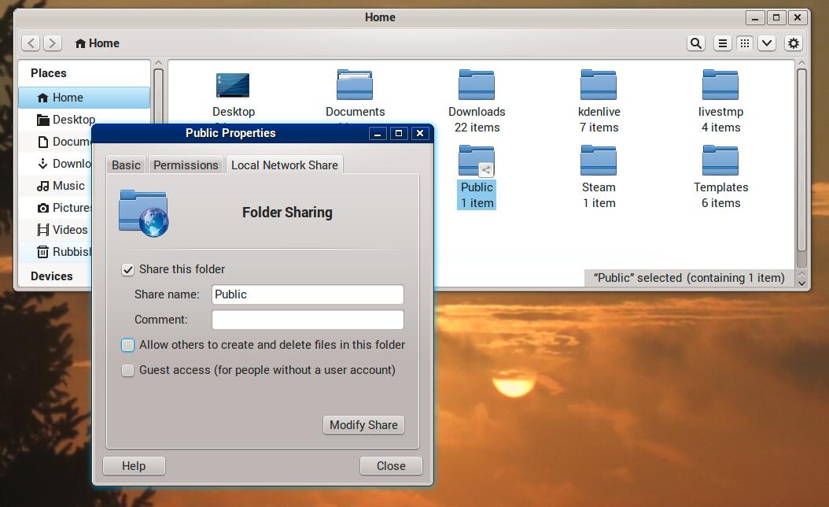Click the Comment text field

tap(308, 320)
